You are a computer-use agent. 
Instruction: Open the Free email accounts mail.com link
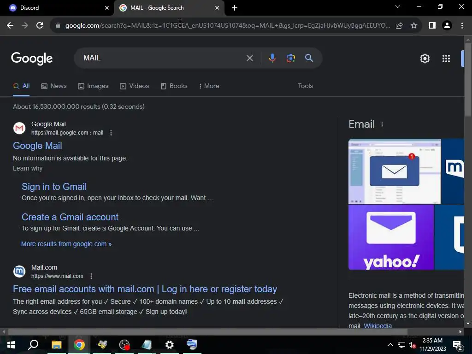pyautogui.click(x=145, y=289)
